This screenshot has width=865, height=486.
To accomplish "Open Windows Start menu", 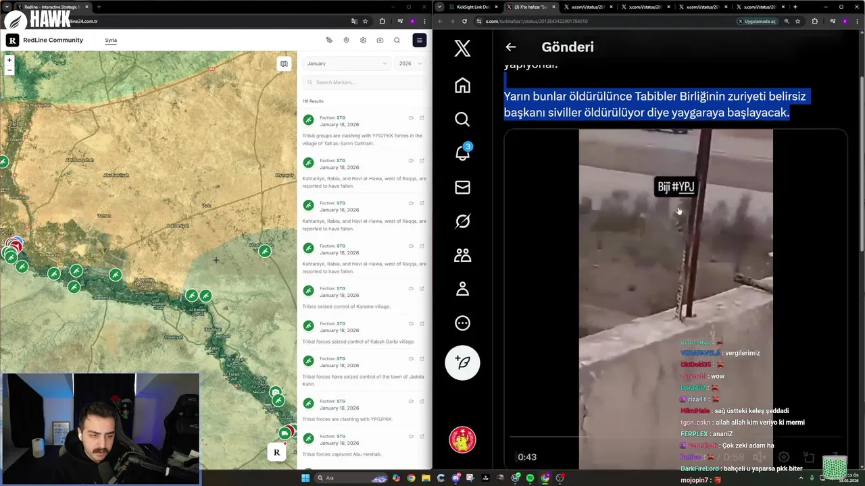I will point(305,478).
